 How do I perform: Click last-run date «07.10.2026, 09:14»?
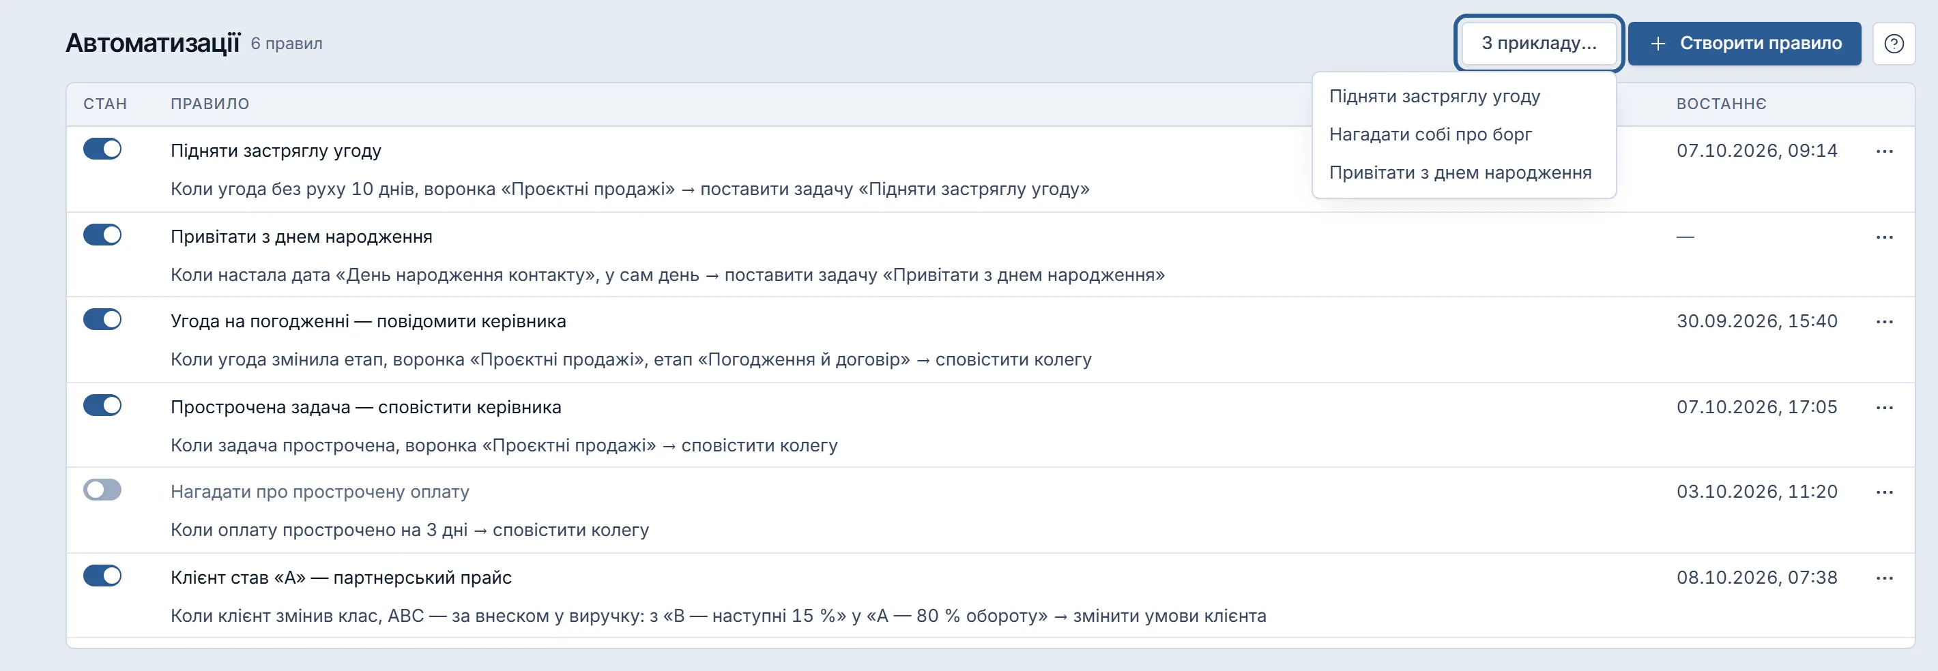tap(1756, 151)
